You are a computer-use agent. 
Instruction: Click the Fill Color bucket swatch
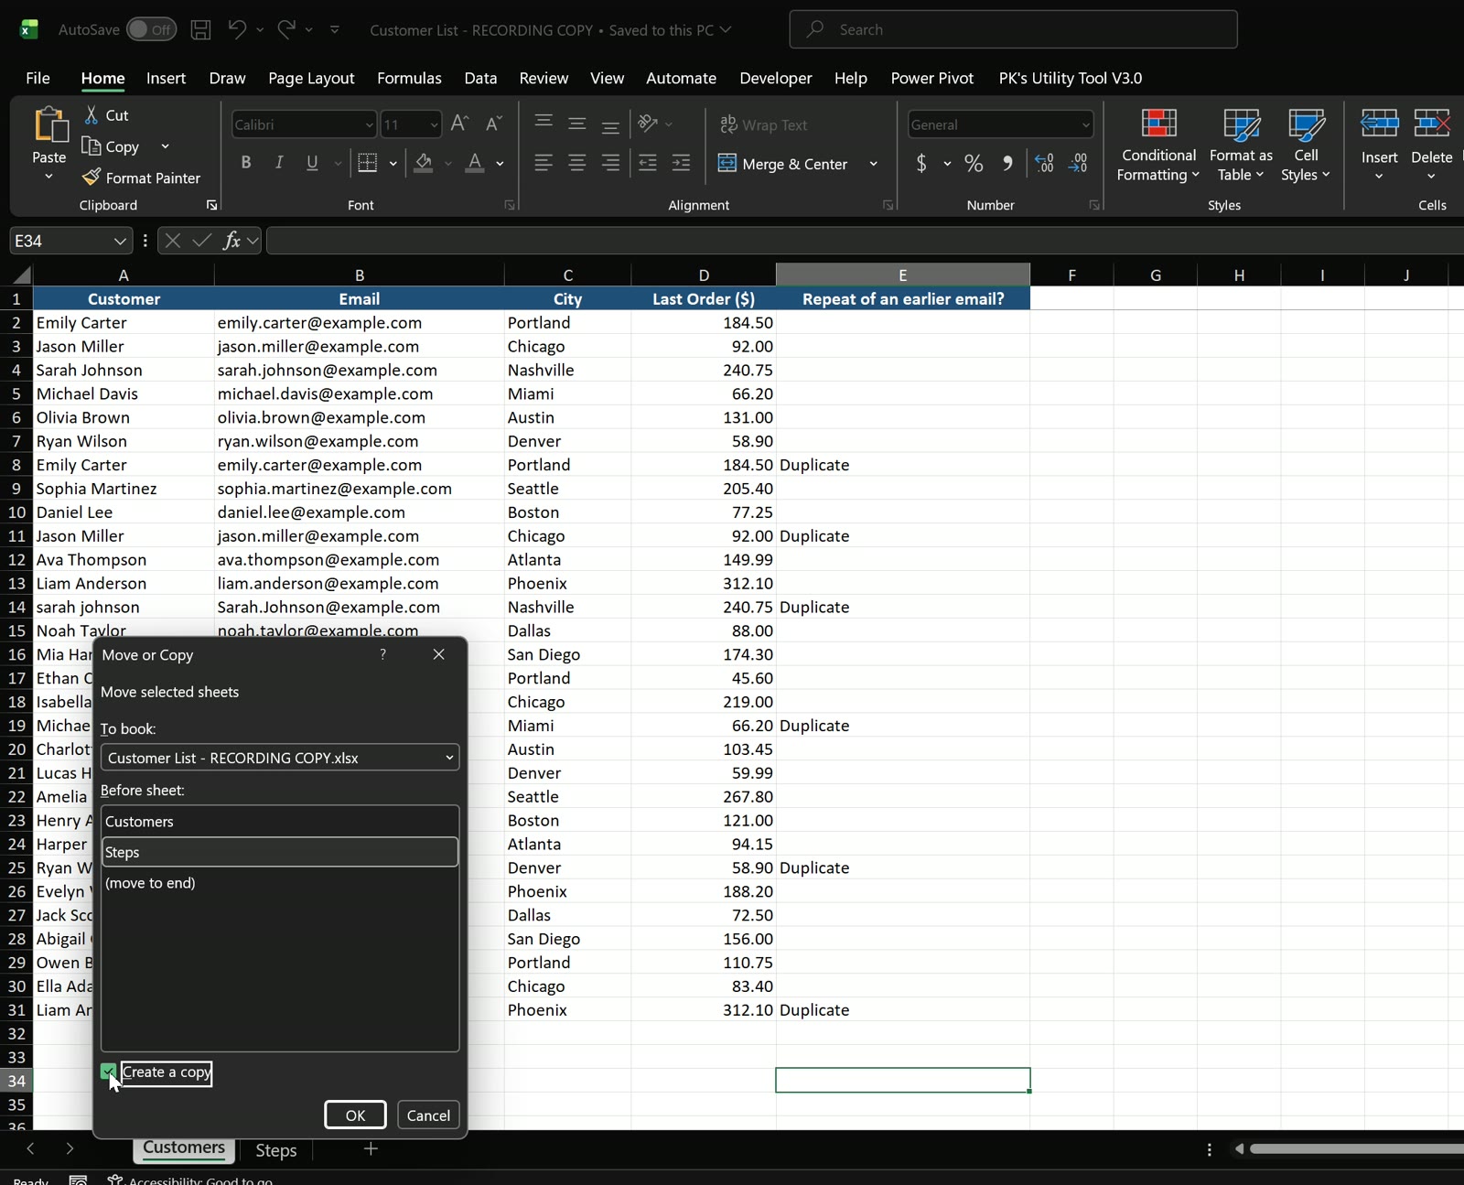click(x=423, y=163)
